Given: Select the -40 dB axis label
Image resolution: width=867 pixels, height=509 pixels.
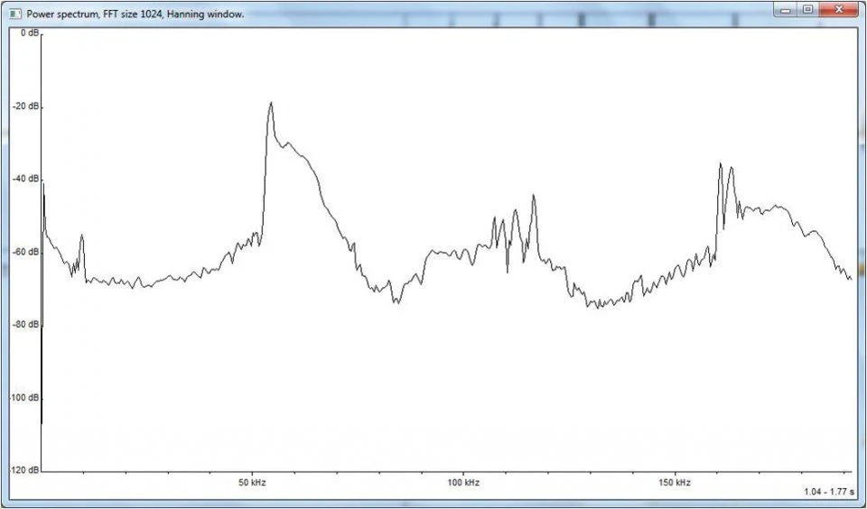Looking at the screenshot, I should pos(28,179).
